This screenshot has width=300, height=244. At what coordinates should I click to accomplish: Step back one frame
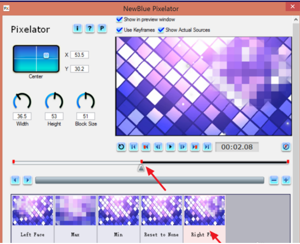pos(158,147)
